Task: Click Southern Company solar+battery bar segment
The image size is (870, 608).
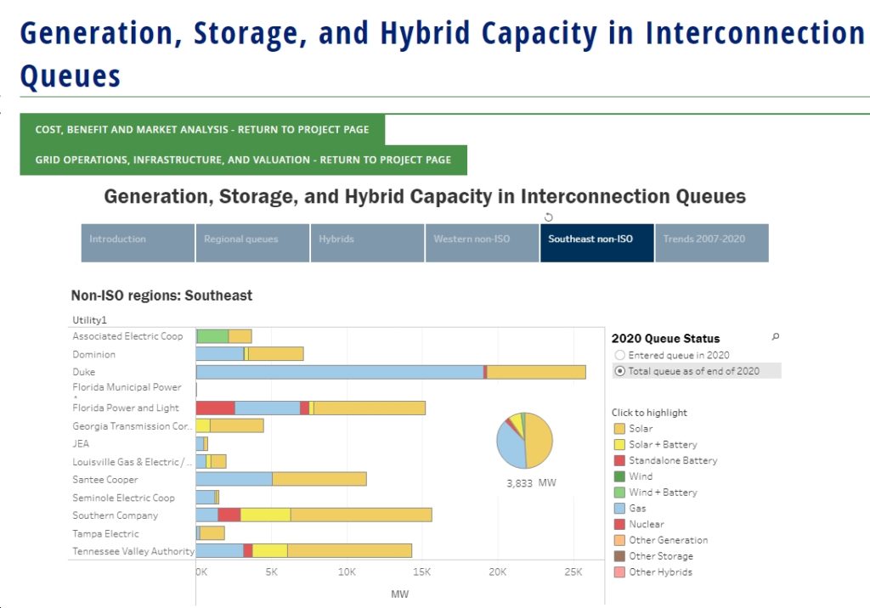Action: point(265,515)
